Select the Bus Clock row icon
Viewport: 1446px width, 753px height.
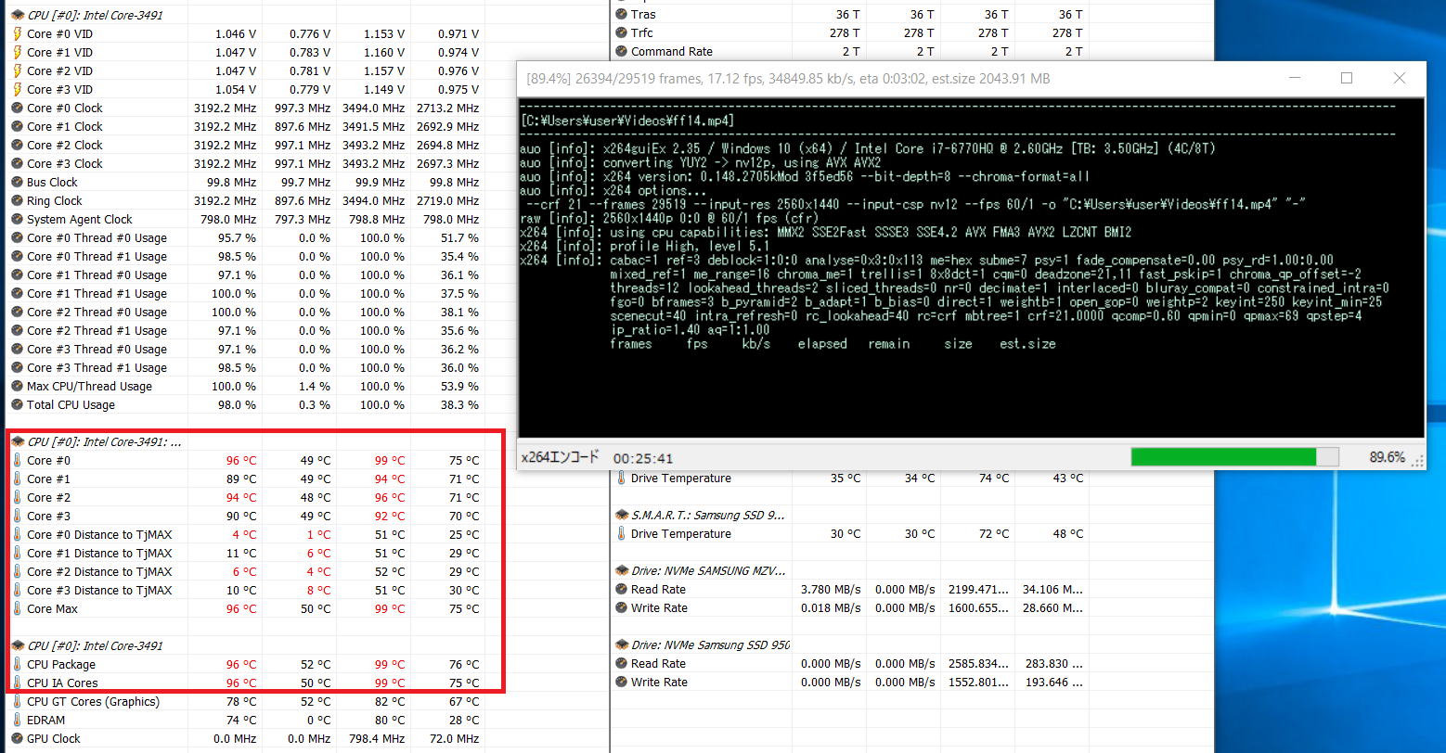click(x=17, y=182)
